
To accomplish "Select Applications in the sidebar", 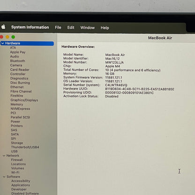I will coord(21,185).
